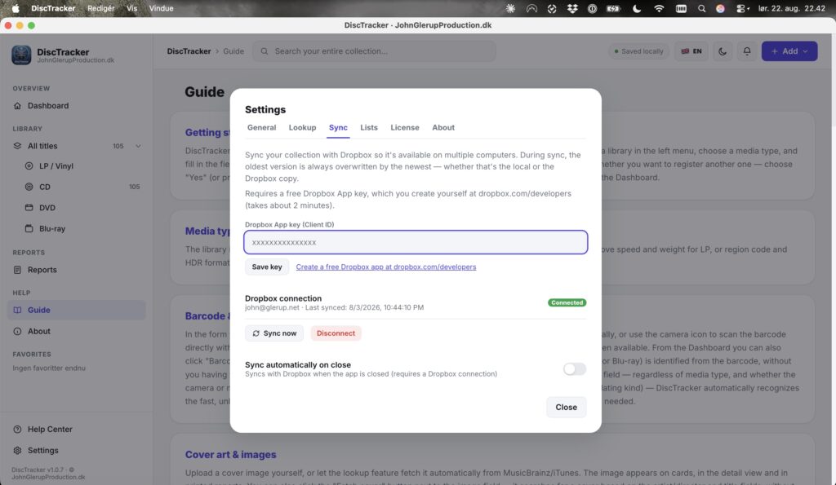
Task: Close the Settings dialog
Action: click(567, 408)
